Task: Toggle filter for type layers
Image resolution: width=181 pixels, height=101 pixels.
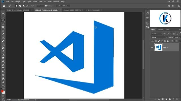Action: pyautogui.click(x=171, y=34)
